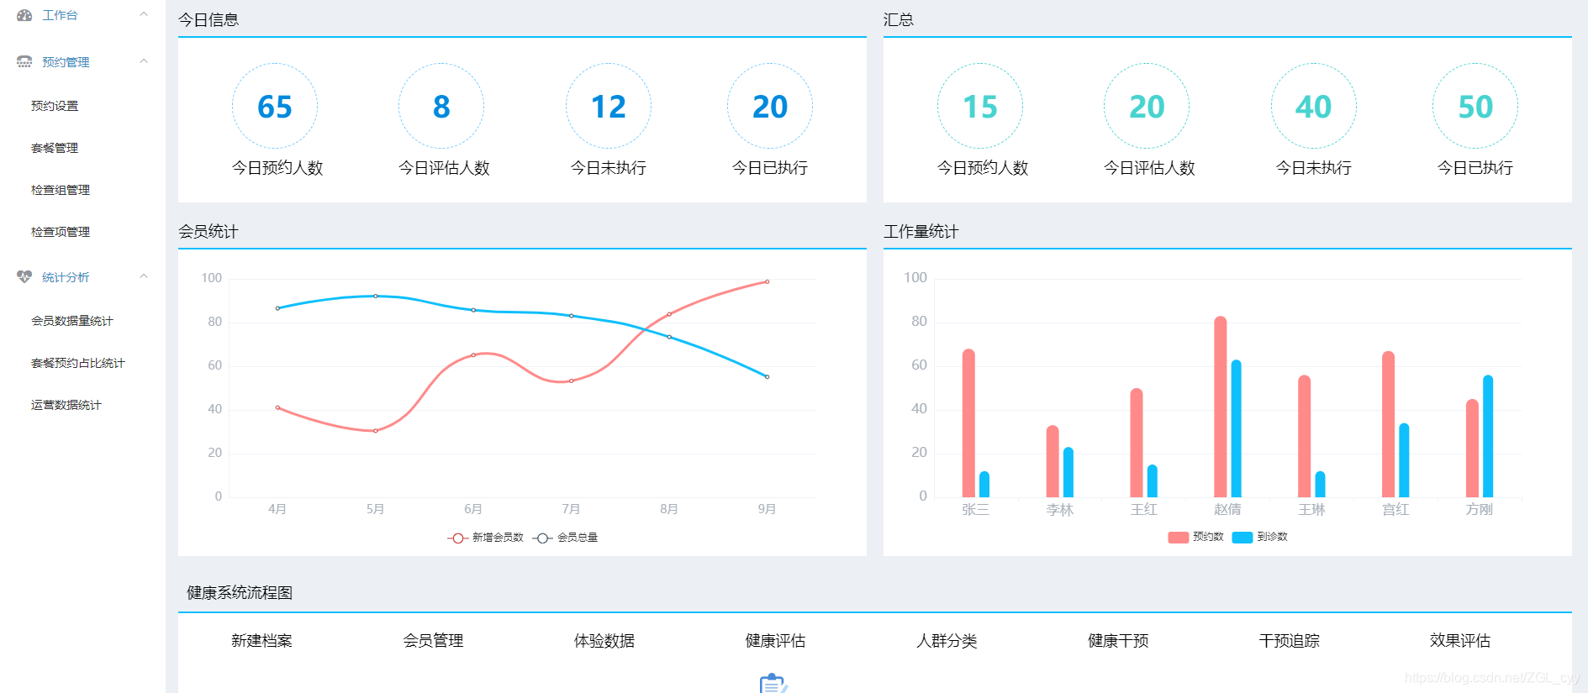
Task: Collapse the 预约管理 menu chevron
Action: coord(144,61)
